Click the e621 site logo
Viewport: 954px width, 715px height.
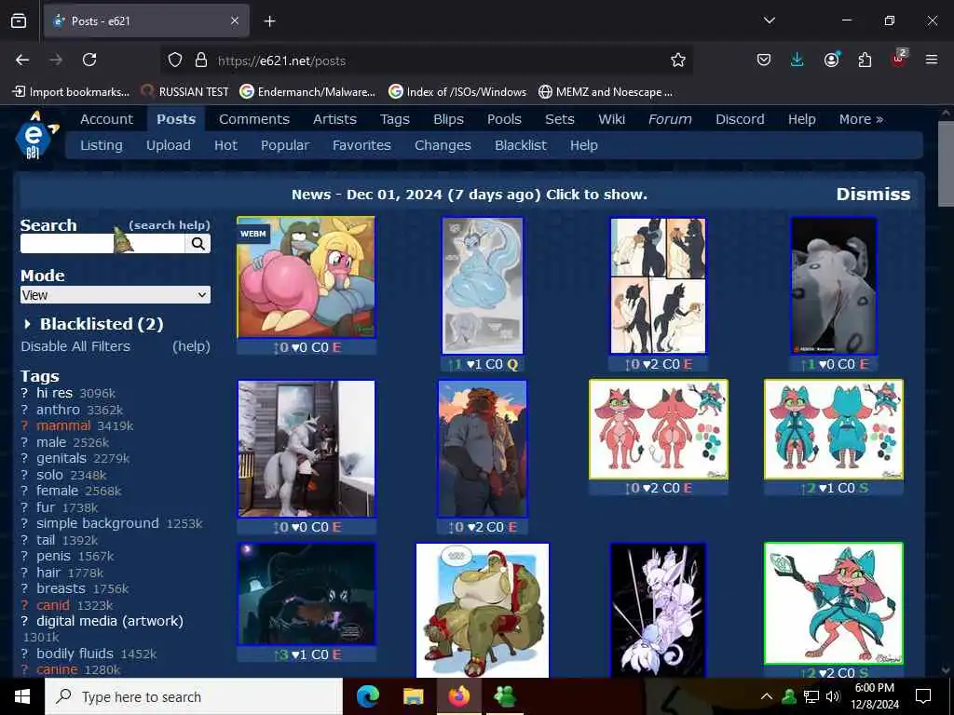coord(35,136)
